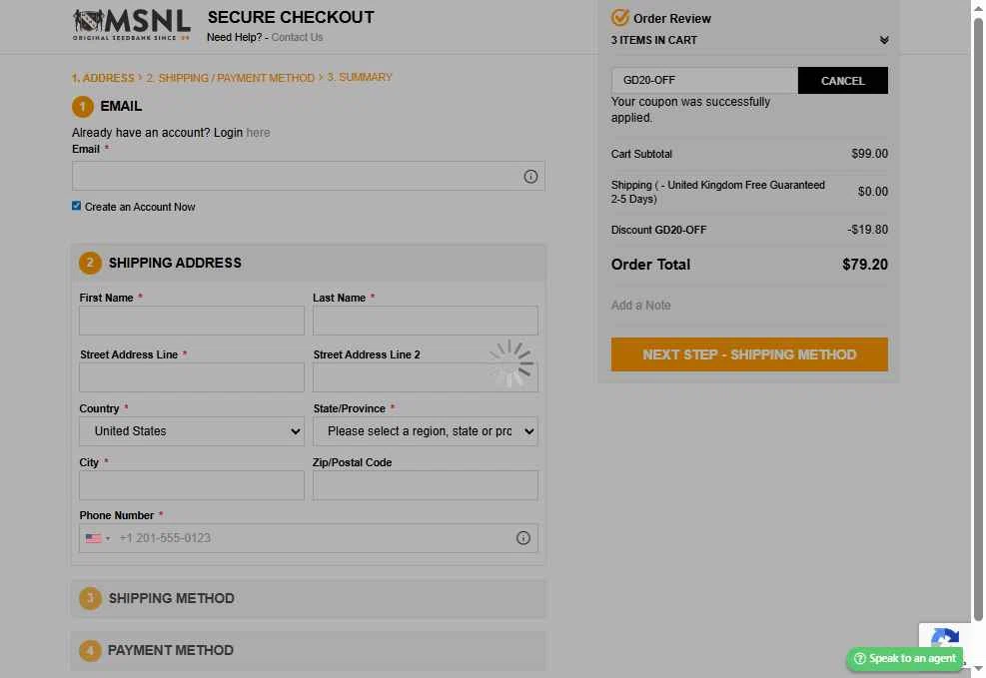
Task: Click the coupon code field GD20-OFF
Action: (704, 81)
